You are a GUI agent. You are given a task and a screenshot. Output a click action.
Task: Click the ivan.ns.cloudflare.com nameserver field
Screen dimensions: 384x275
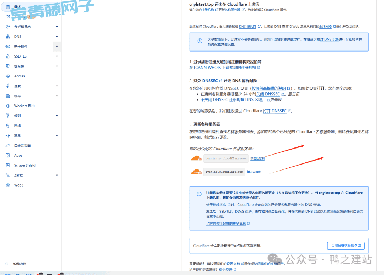click(x=224, y=172)
